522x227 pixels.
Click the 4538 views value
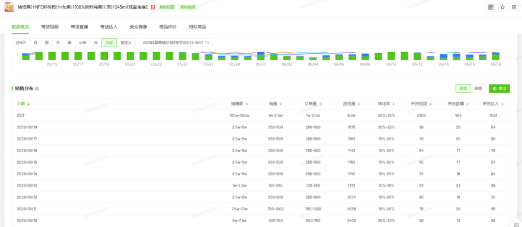[x=351, y=209]
